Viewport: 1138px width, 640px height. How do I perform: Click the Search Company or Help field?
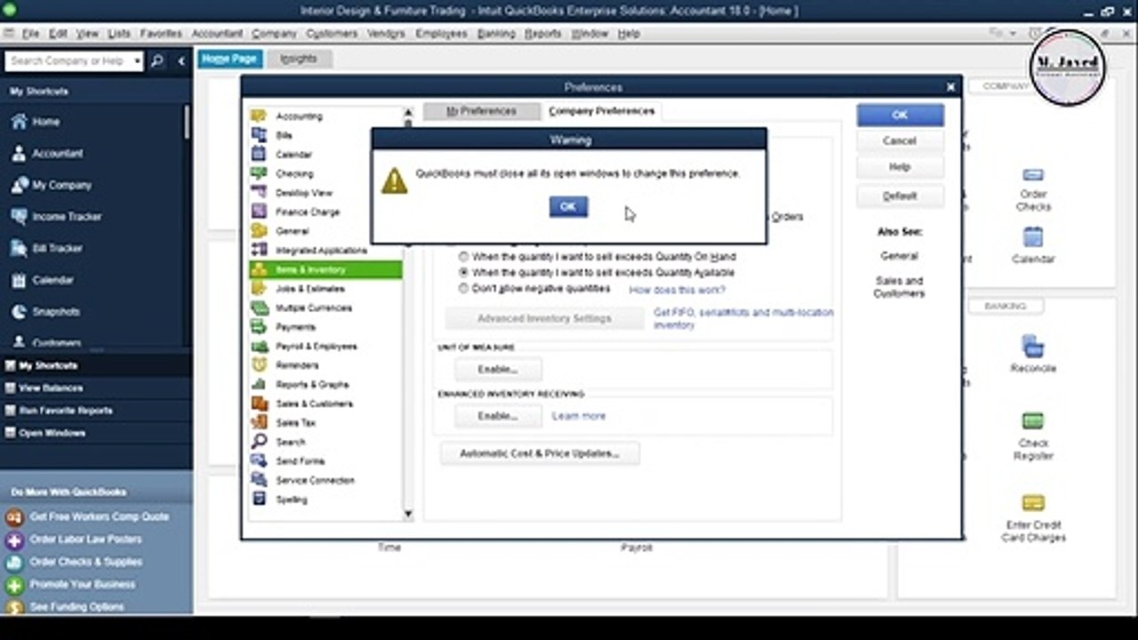(x=68, y=61)
